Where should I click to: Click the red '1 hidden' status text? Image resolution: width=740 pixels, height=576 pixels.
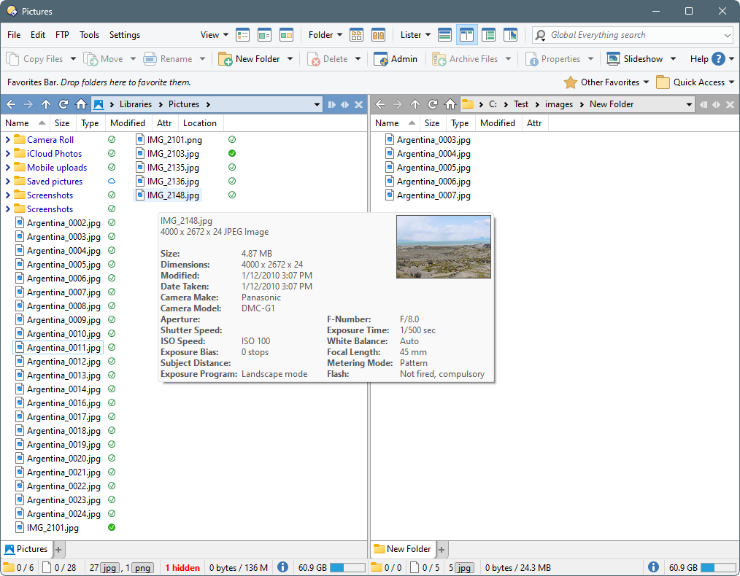pos(182,568)
